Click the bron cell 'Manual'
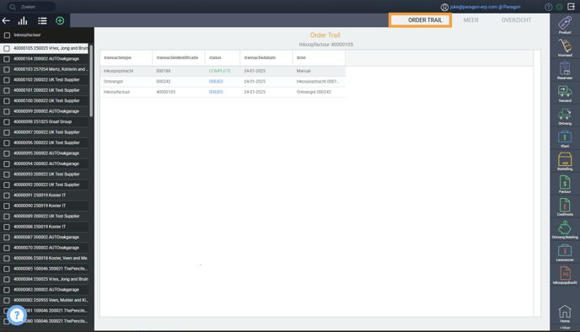The width and height of the screenshot is (580, 332). click(x=303, y=71)
